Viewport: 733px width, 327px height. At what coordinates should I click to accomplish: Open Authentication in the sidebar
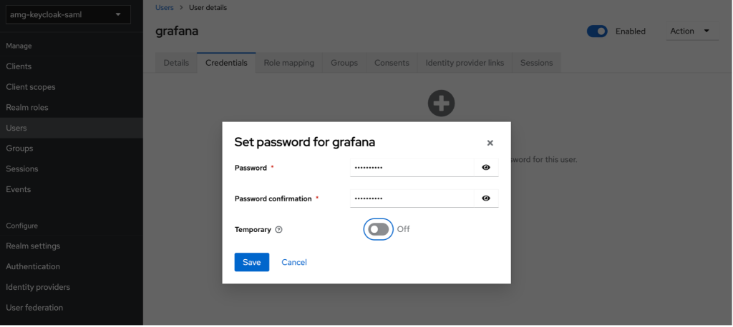click(72, 266)
